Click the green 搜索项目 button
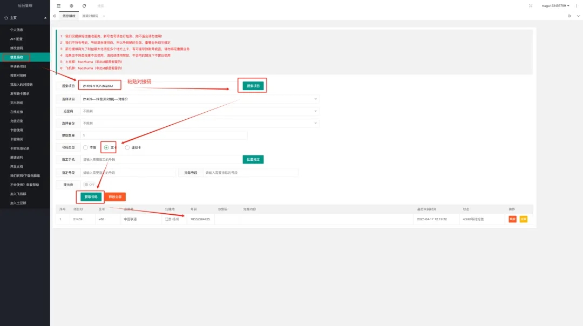This screenshot has width=583, height=326. click(x=252, y=86)
